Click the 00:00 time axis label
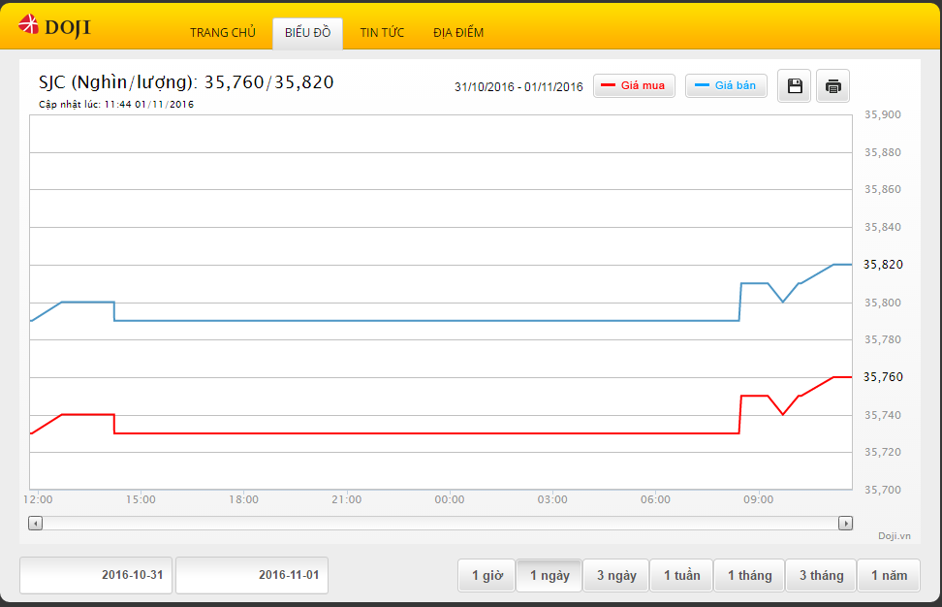The height and width of the screenshot is (607, 942). (450, 499)
